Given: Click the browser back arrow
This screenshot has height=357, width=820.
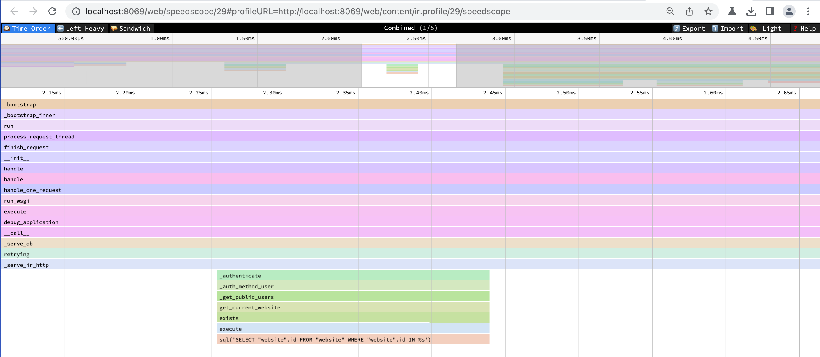Looking at the screenshot, I should 14,12.
